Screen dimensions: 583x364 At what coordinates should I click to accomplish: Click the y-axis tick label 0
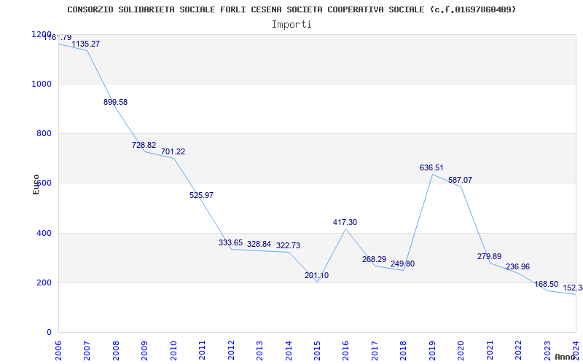(49, 332)
